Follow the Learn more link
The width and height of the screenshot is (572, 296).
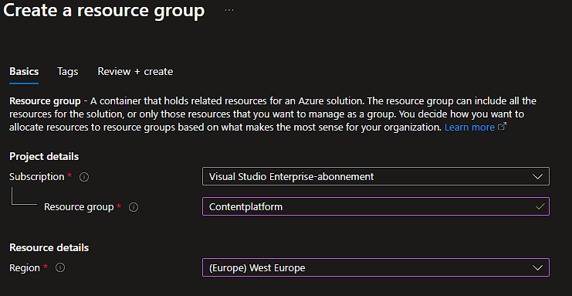coord(470,128)
